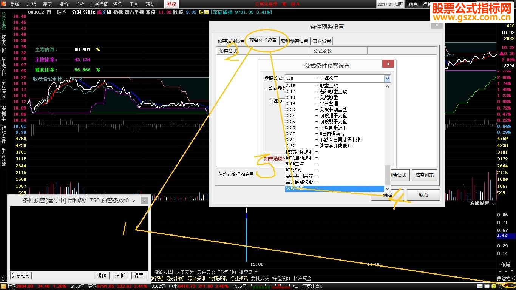
Task: Select C125 阶段弱于大盘 formula
Action: click(x=334, y=122)
